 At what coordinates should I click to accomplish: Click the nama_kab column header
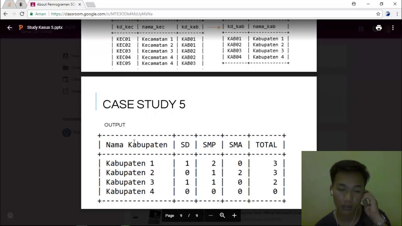point(264,27)
